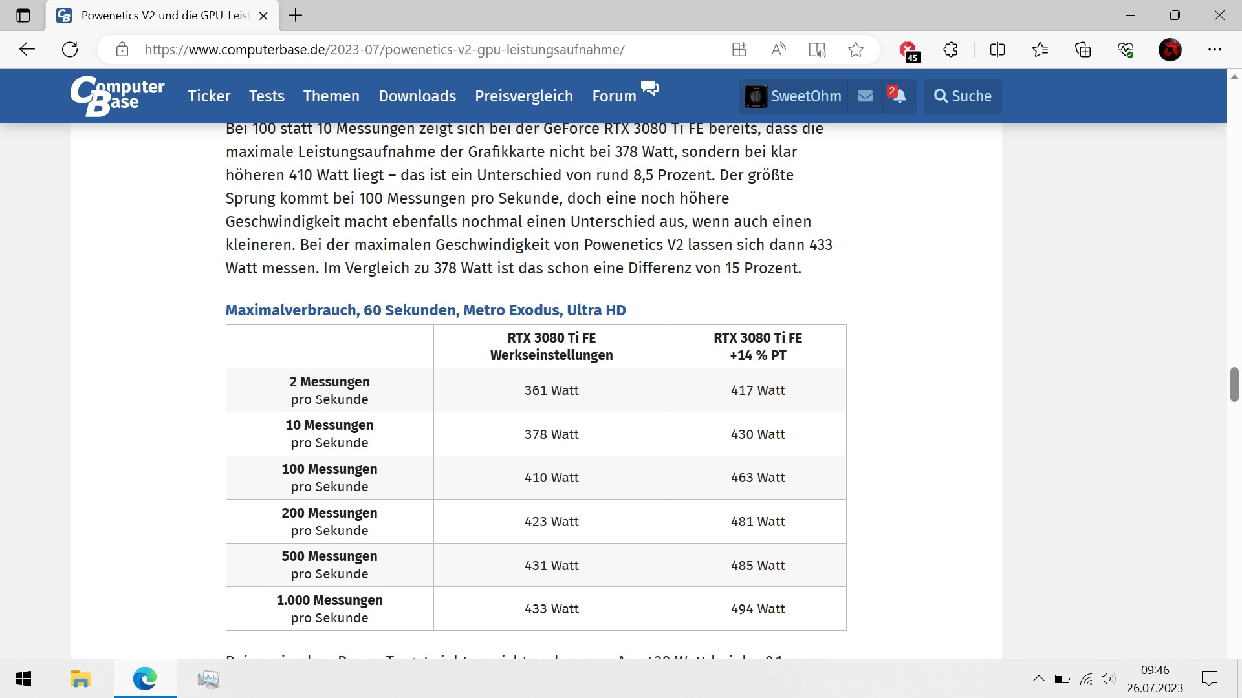Open the Extensions puzzle icon

pyautogui.click(x=950, y=50)
